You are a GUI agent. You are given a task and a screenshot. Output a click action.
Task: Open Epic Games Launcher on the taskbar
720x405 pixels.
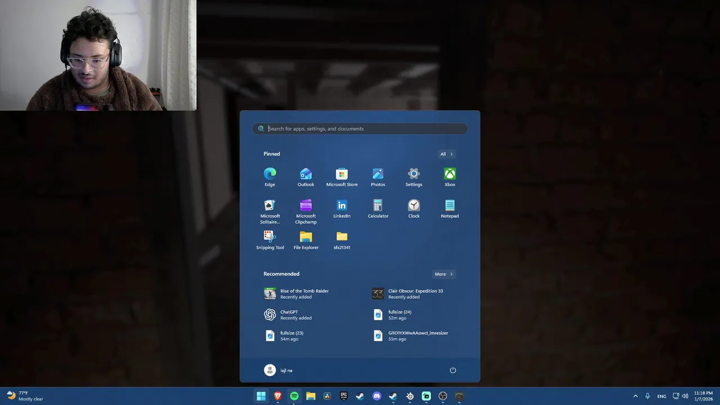(x=344, y=397)
